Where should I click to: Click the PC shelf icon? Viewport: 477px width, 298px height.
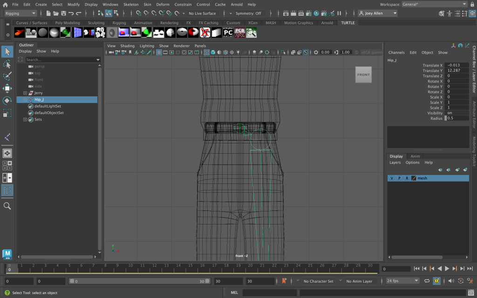coord(228,33)
